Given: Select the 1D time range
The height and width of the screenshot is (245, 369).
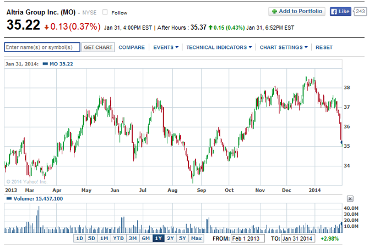Looking at the screenshot, I should click(x=79, y=238).
